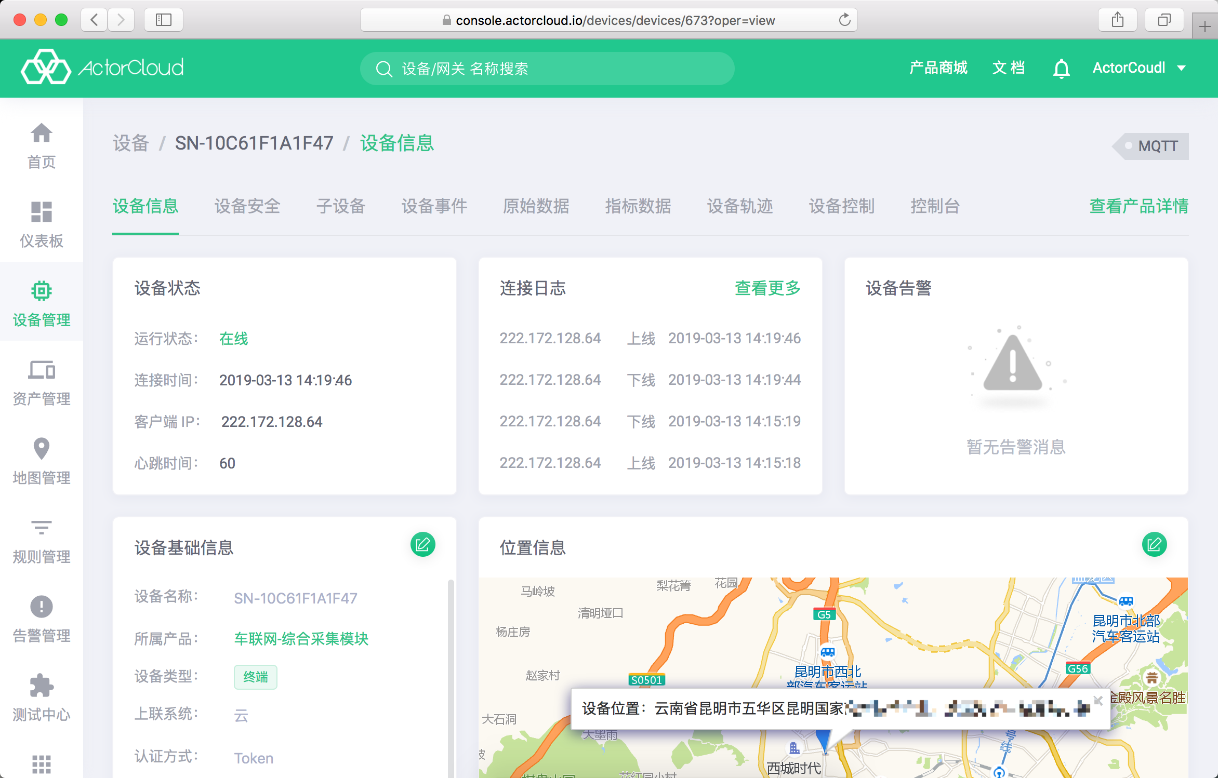
Task: Select the 设备管理 chip icon
Action: [x=41, y=291]
